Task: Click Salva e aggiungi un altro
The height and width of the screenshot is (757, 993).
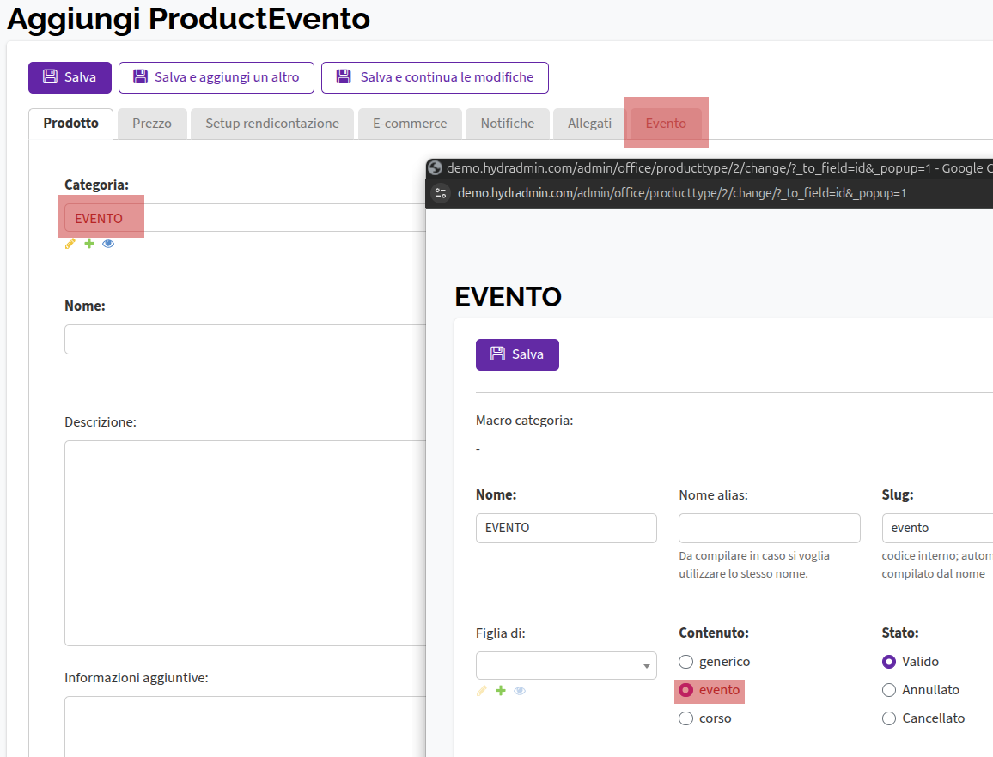Action: point(216,77)
